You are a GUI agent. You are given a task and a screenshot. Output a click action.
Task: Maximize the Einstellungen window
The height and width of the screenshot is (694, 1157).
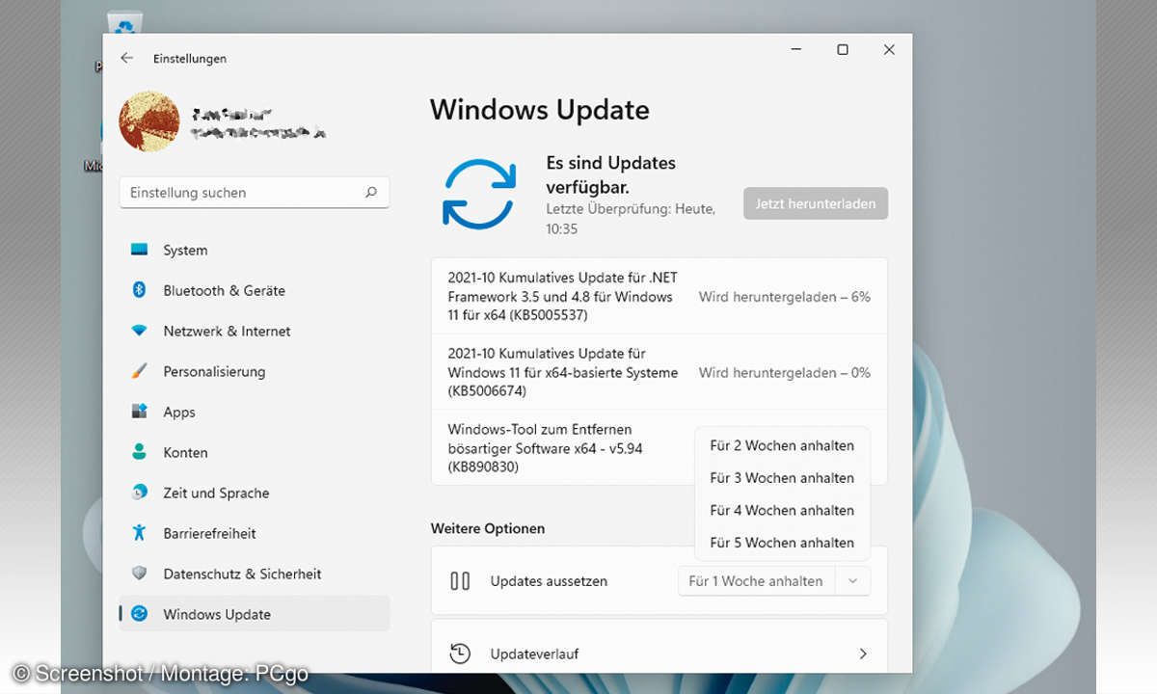[x=843, y=50]
